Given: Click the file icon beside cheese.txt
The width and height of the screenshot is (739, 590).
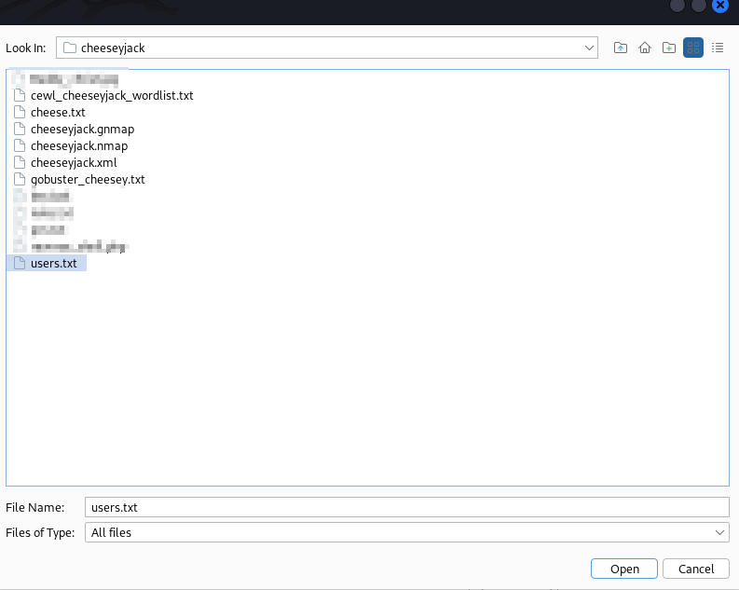Looking at the screenshot, I should (20, 112).
